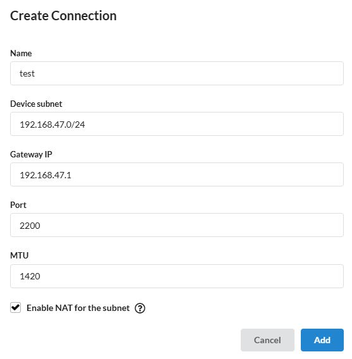The width and height of the screenshot is (352, 359).
Task: Focus the Name input field
Action: 177,73
